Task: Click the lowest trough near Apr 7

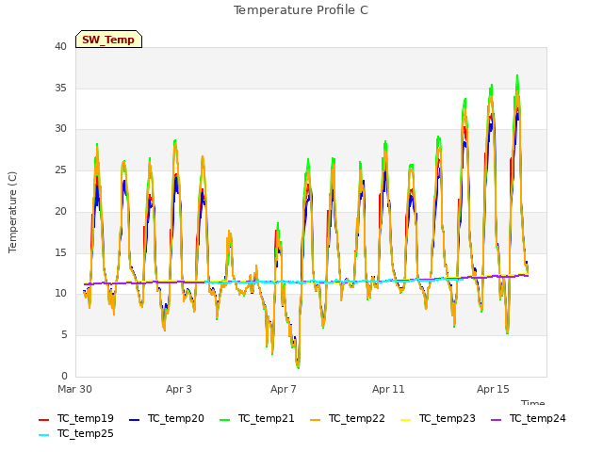Action: pyautogui.click(x=298, y=367)
